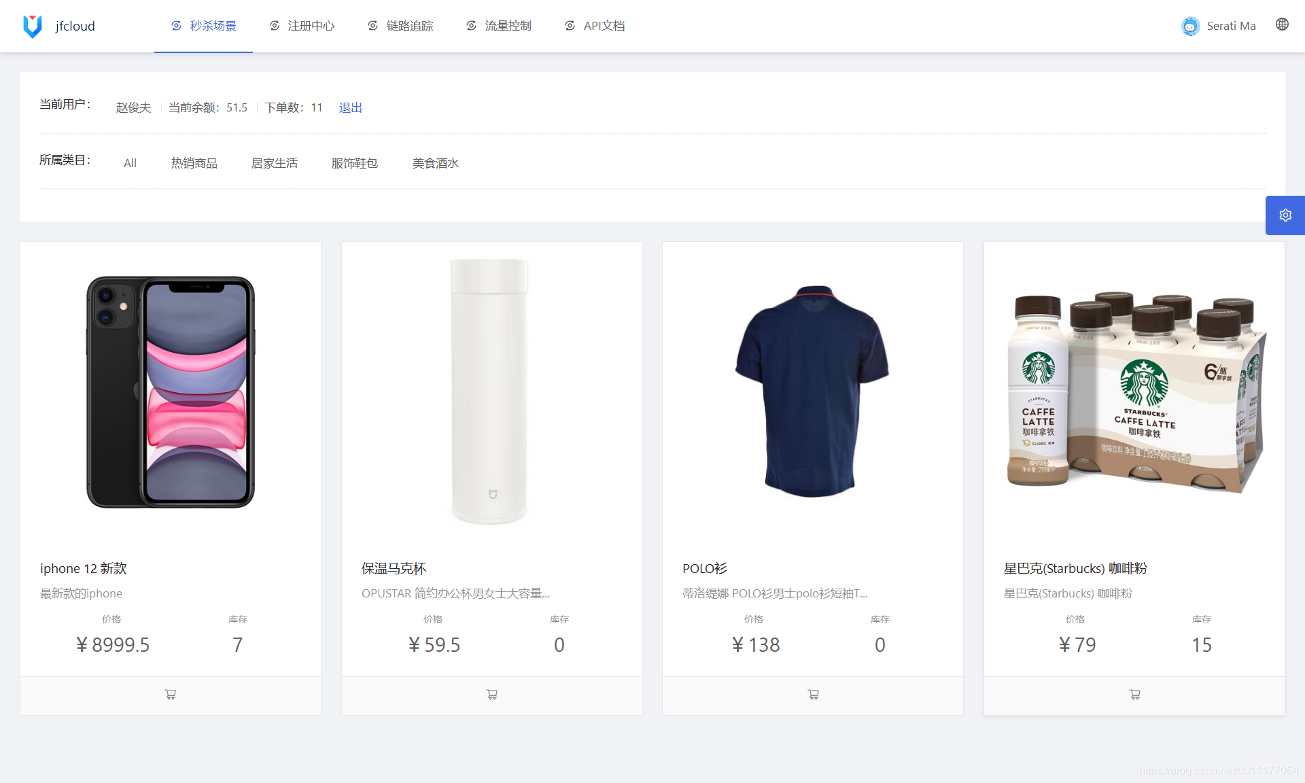The height and width of the screenshot is (783, 1305).
Task: Click the Starbucks latte bottles image
Action: (1134, 393)
